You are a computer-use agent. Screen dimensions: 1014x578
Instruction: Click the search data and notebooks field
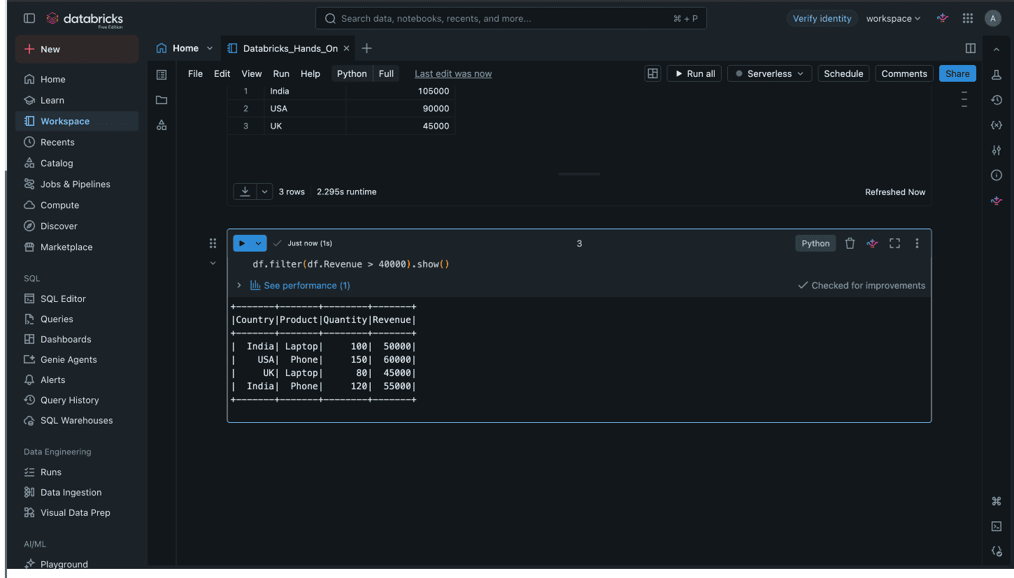pyautogui.click(x=511, y=18)
